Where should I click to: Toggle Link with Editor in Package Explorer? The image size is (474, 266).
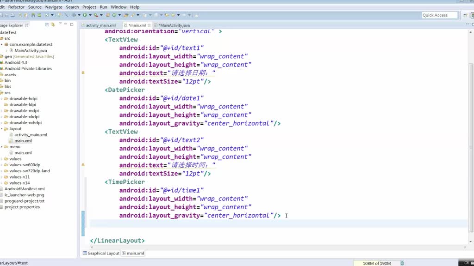click(x=53, y=25)
